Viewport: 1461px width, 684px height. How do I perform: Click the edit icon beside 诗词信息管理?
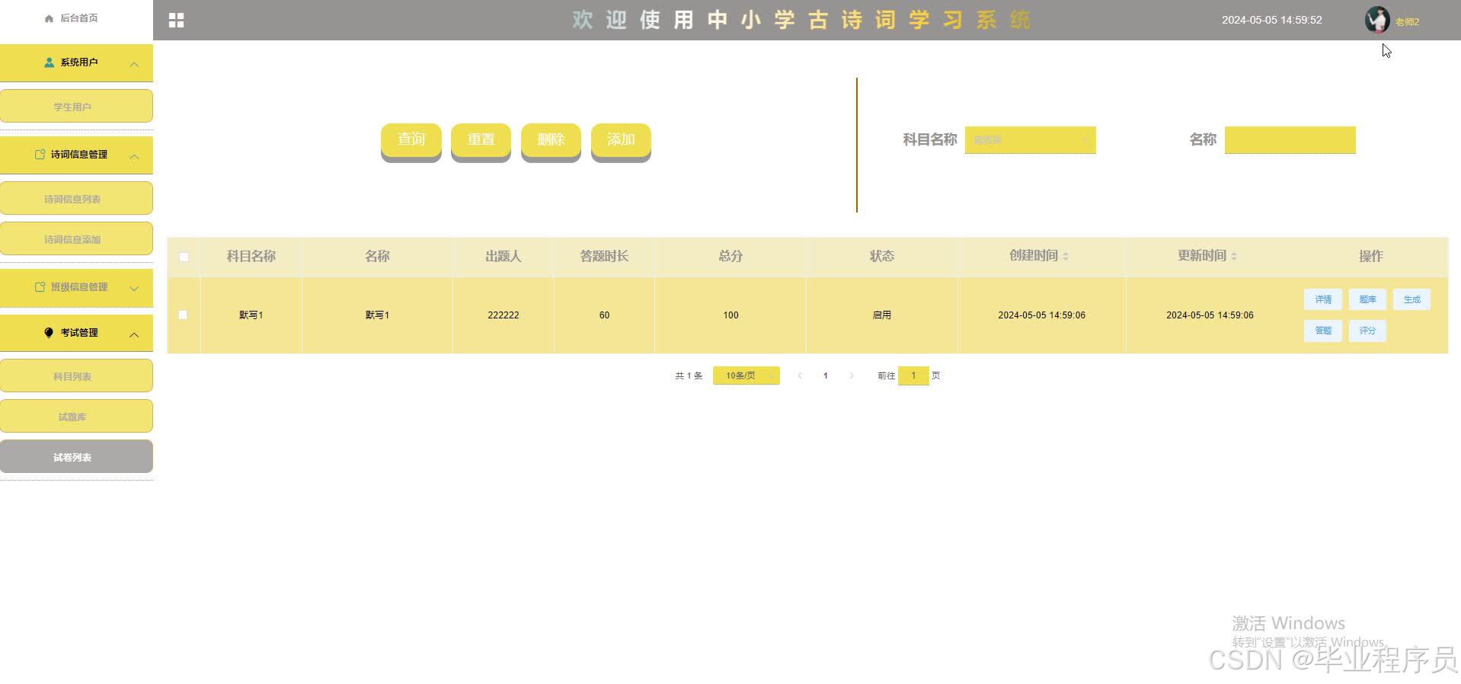pos(40,155)
